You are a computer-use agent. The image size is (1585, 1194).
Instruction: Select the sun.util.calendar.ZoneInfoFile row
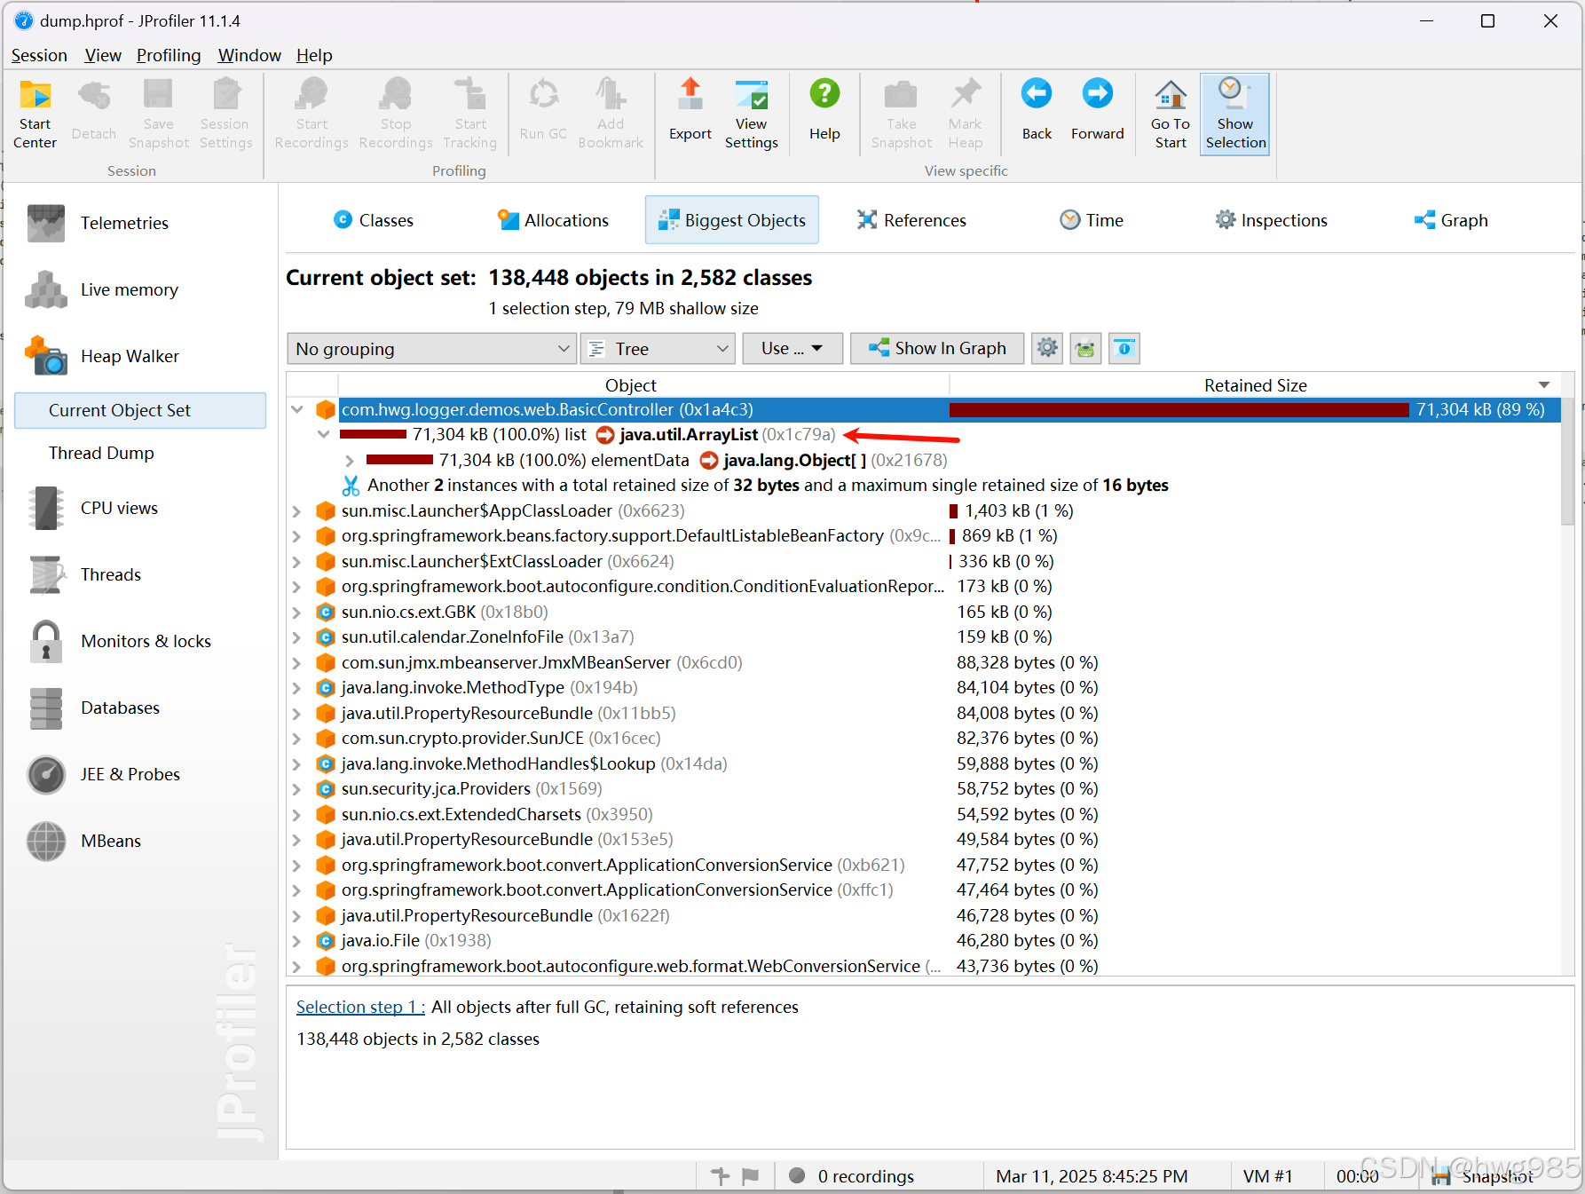click(x=923, y=637)
